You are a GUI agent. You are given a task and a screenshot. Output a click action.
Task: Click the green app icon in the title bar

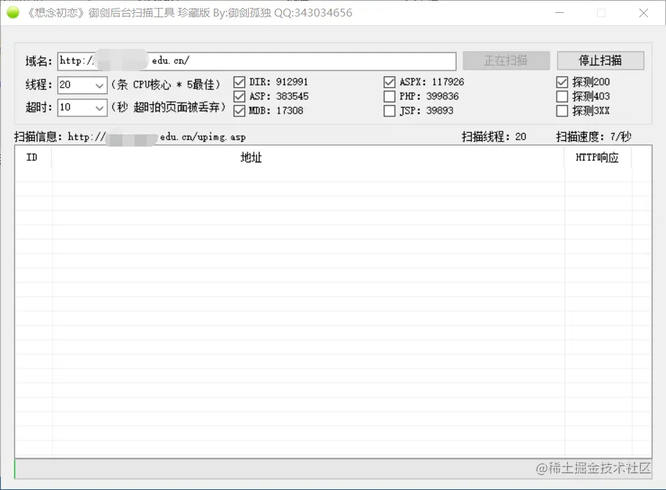[x=13, y=12]
